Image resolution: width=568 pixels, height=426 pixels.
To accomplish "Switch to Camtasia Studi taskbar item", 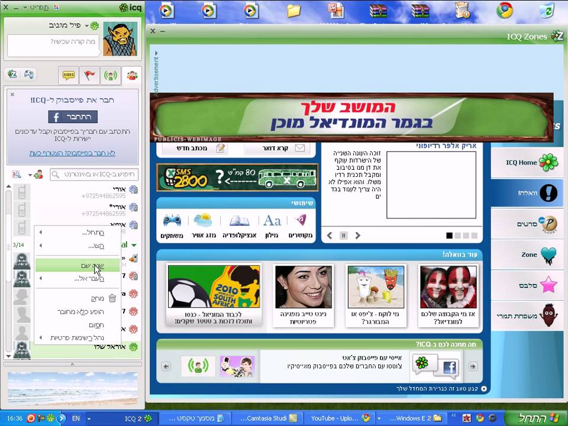I will pos(267,418).
